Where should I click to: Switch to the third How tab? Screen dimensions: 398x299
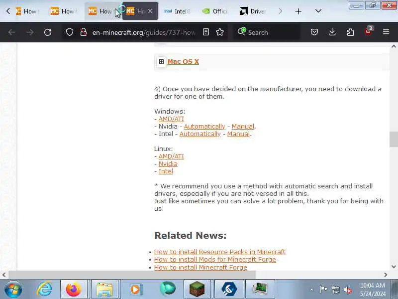tap(101, 11)
